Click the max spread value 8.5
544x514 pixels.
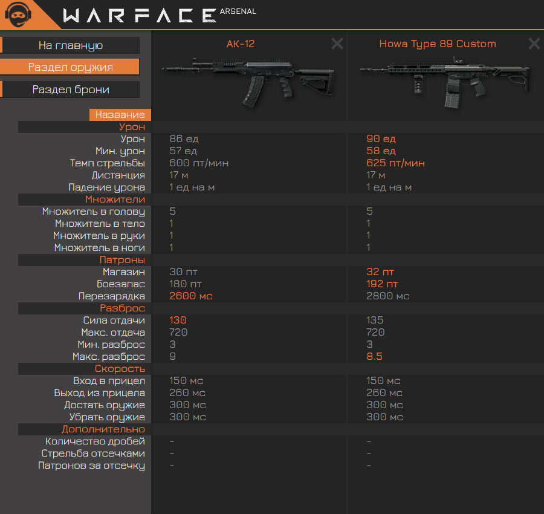(374, 356)
